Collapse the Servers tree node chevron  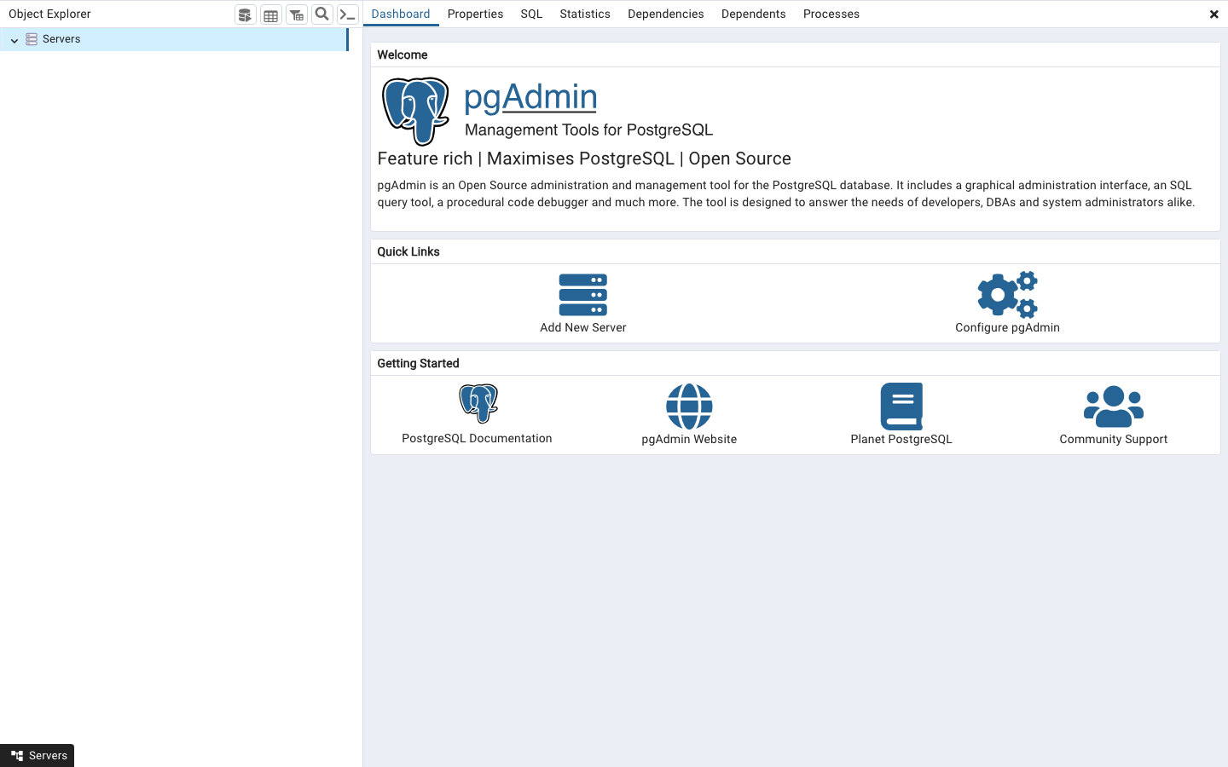(14, 40)
